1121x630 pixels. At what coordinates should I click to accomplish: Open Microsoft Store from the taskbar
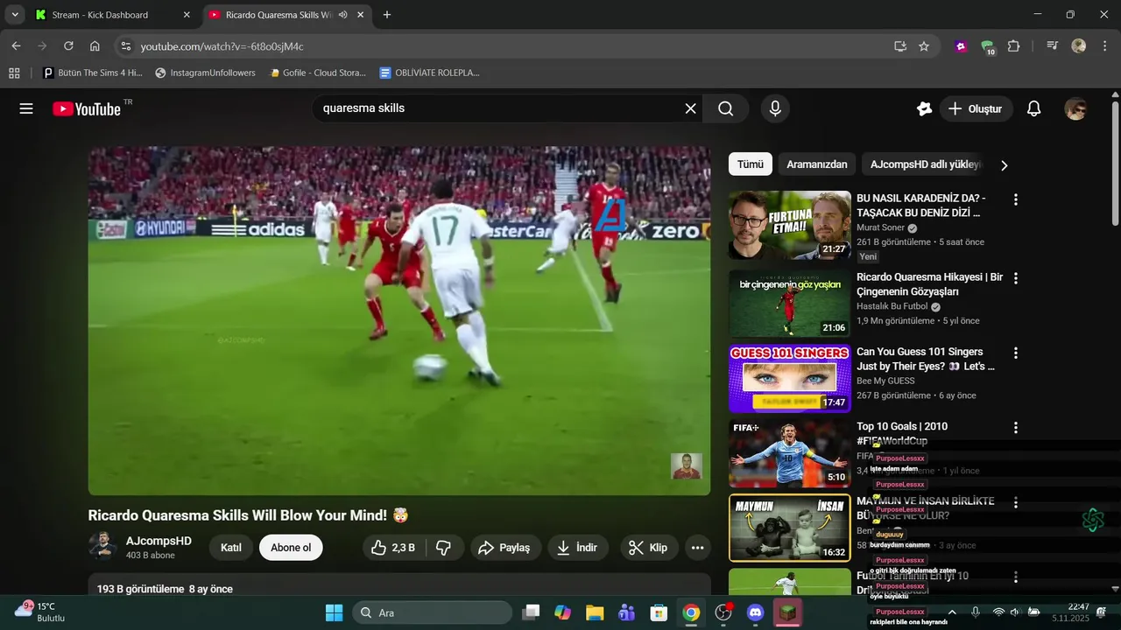659,612
